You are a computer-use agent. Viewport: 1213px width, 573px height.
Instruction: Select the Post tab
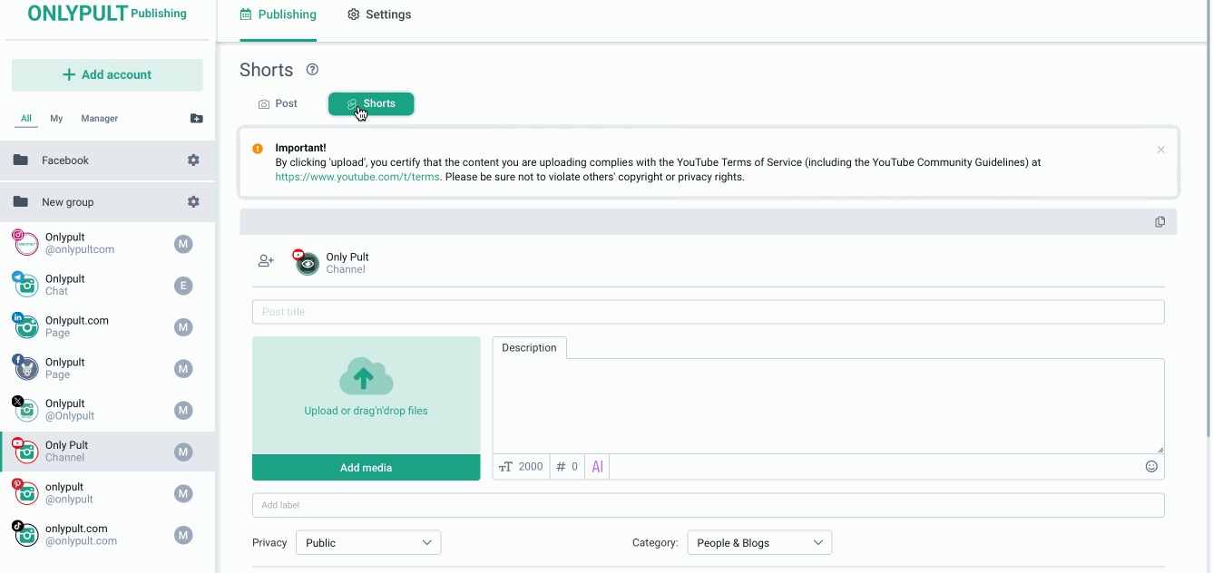278,104
